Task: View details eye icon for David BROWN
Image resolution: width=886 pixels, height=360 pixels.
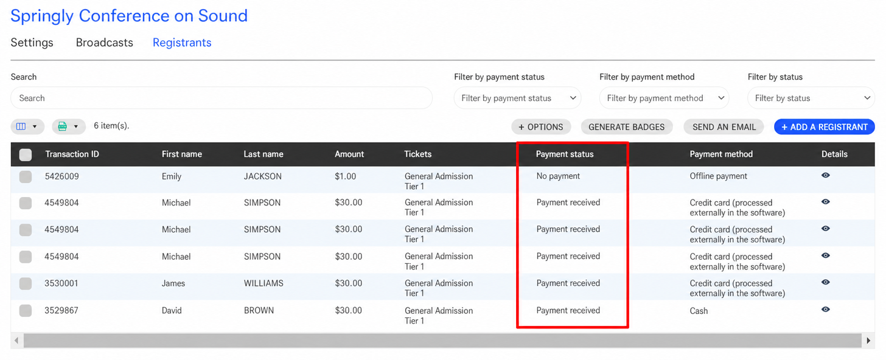Action: coord(826,310)
